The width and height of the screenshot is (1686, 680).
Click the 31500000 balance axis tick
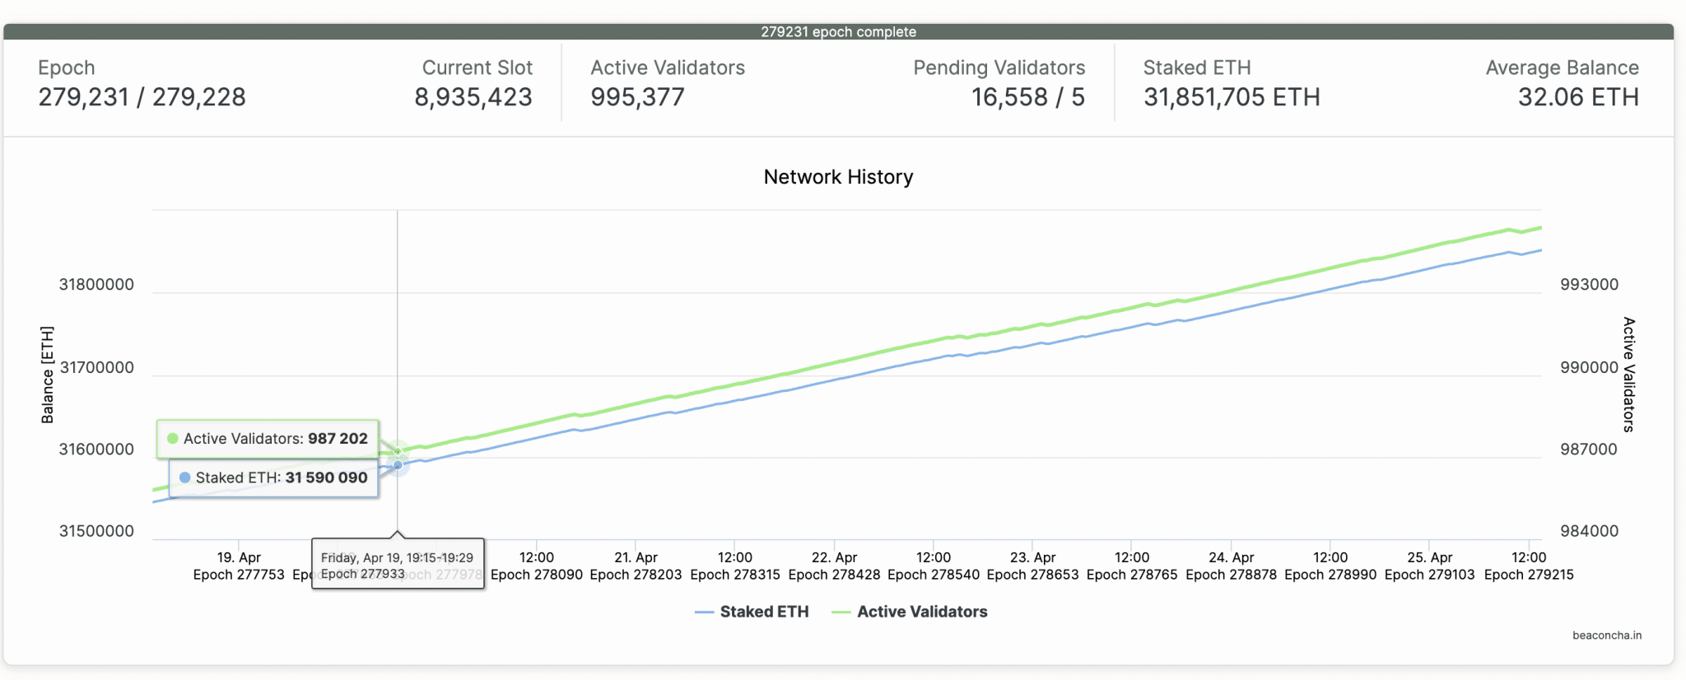coord(96,531)
